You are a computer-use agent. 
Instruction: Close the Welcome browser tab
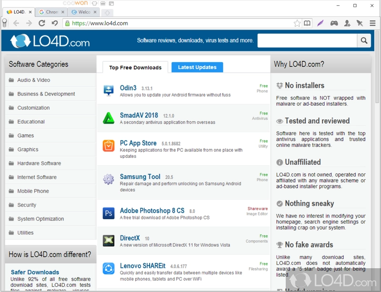95,12
